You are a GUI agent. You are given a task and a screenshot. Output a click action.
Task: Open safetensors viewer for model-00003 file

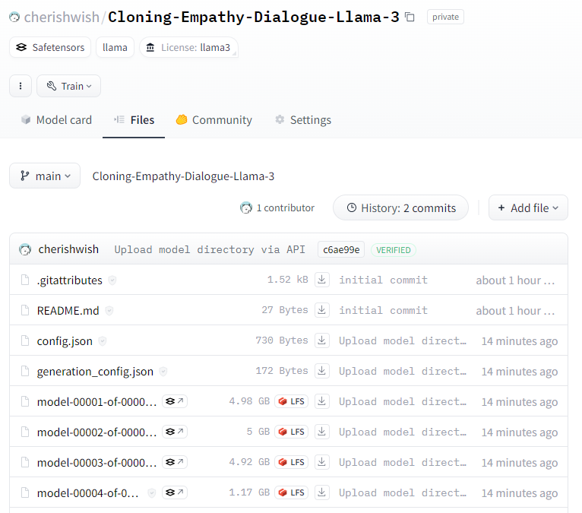coord(175,462)
